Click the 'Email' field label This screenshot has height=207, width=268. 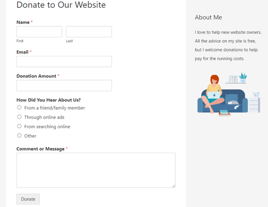click(x=22, y=52)
